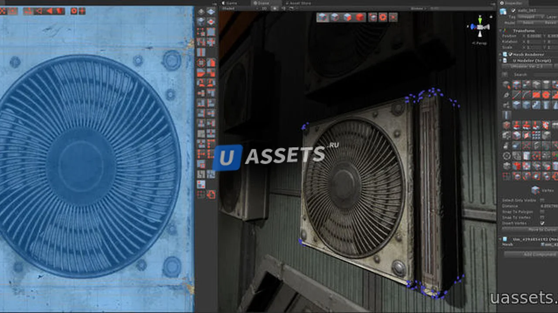Viewport: 558px width, 313px height.
Task: Toggle Select Only Visible checkbox
Action: 542,200
